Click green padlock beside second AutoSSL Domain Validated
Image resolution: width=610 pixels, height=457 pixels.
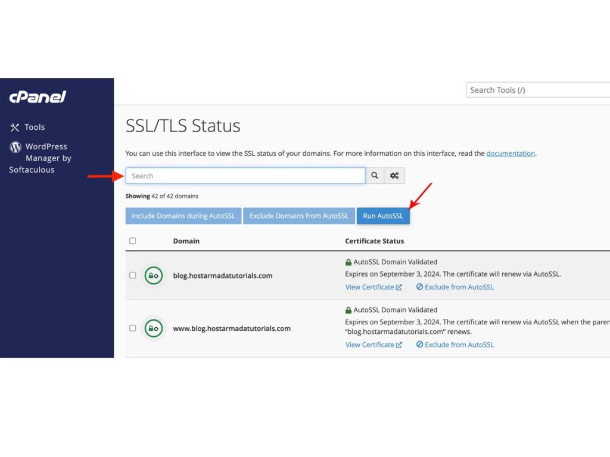[348, 310]
